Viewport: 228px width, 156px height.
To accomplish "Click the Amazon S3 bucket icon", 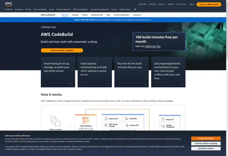I will point(163,120).
